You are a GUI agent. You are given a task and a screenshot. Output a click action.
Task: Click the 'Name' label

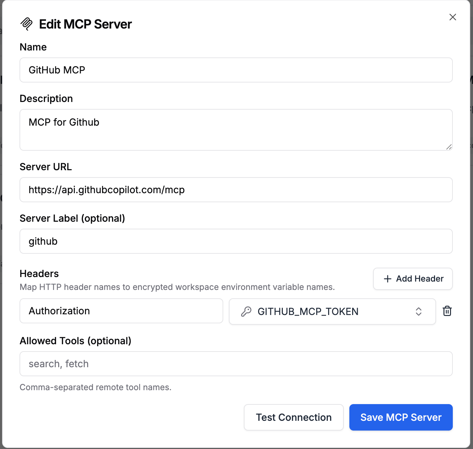tap(33, 47)
